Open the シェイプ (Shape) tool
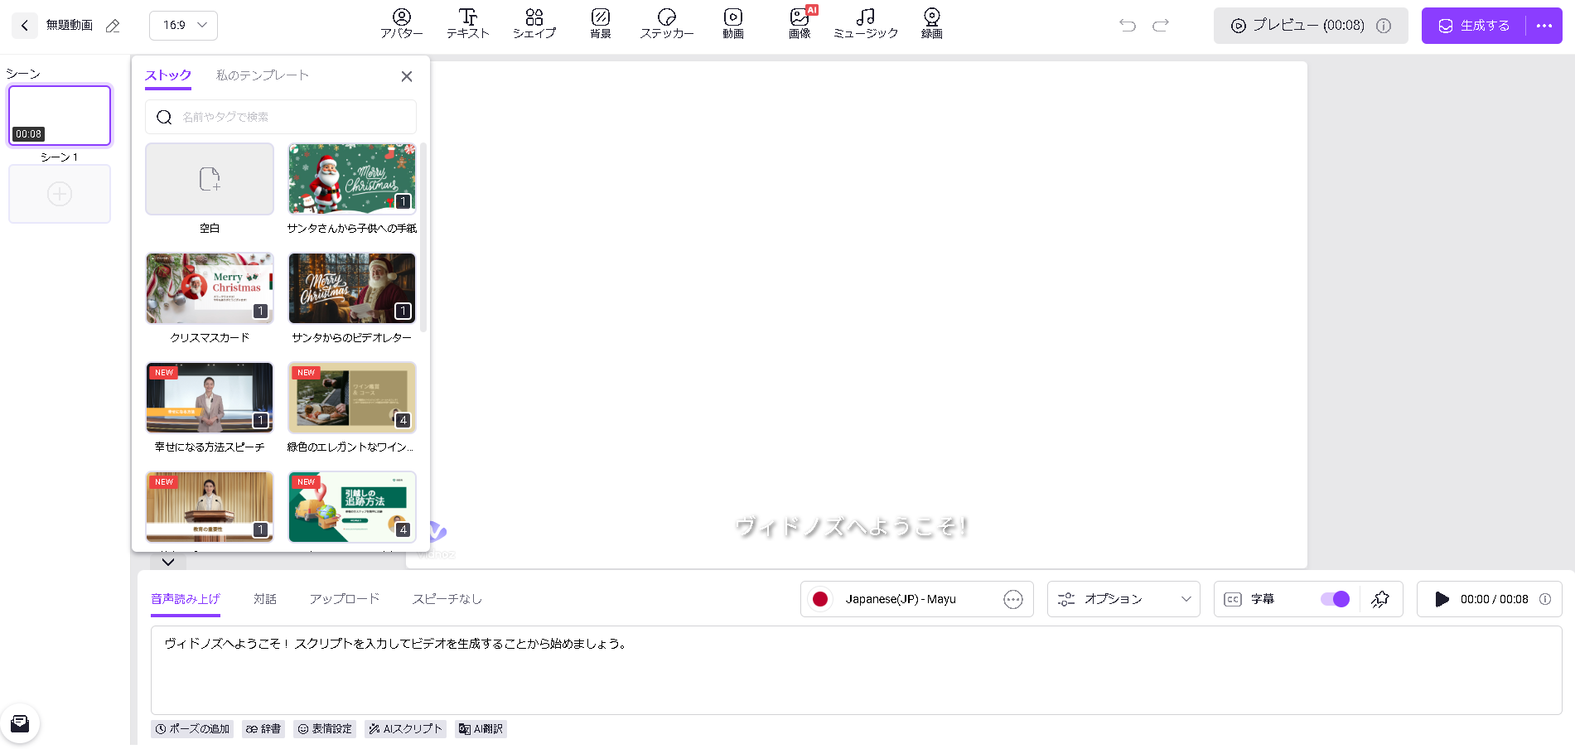This screenshot has width=1575, height=749. coord(534,24)
